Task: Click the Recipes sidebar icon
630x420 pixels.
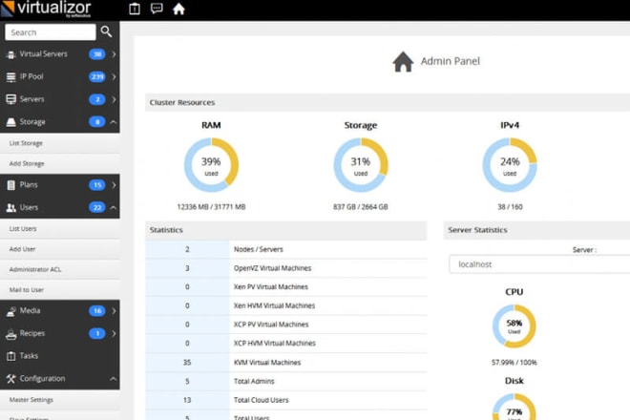Action: (x=11, y=333)
